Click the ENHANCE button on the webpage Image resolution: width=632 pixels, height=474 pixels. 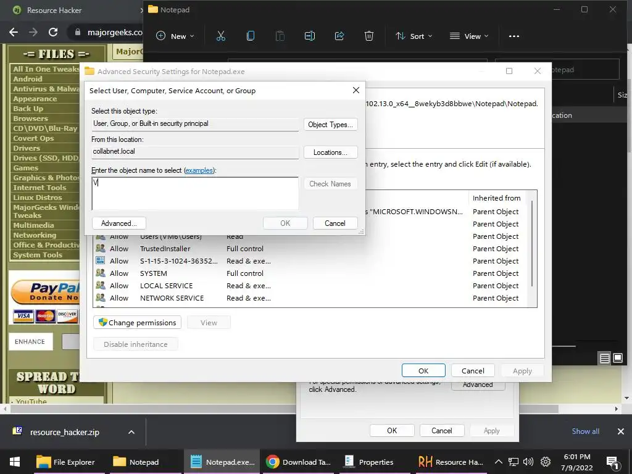(x=31, y=341)
